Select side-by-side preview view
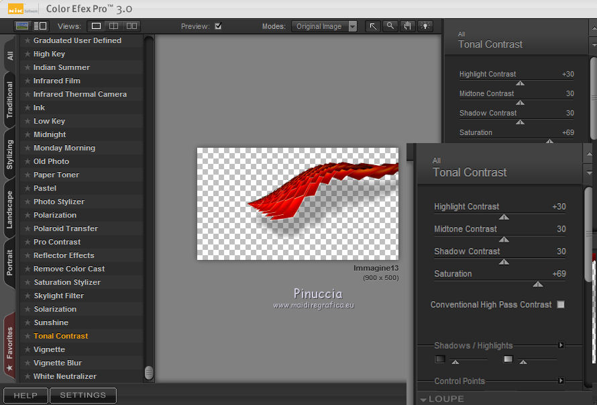The width and height of the screenshot is (597, 405). tap(131, 26)
